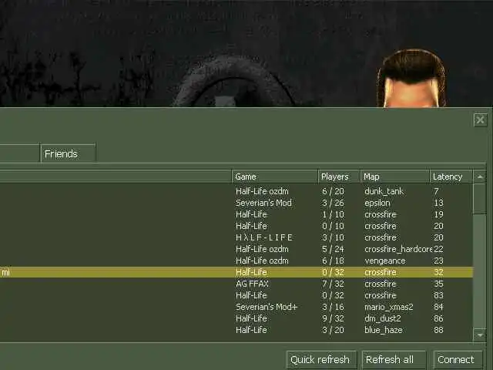Sort the list by Players column header
The image size is (493, 370).
[339, 177]
